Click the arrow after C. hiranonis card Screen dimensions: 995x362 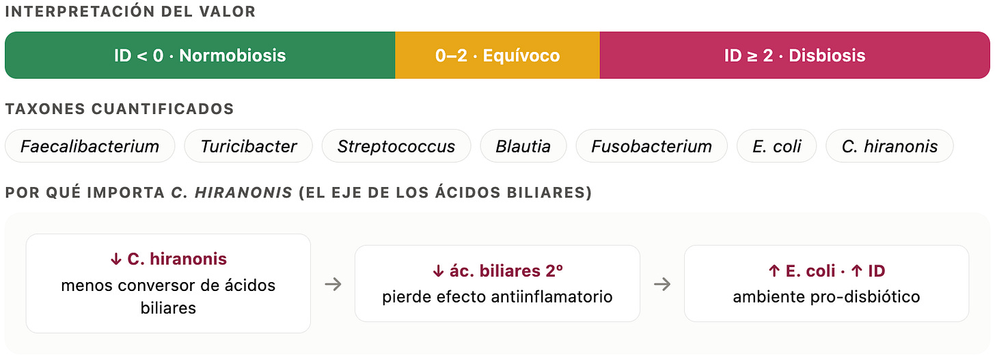(333, 284)
